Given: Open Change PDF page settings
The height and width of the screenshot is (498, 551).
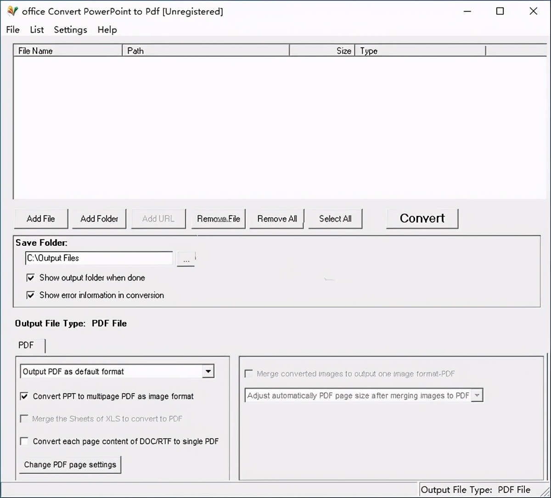Looking at the screenshot, I should (x=70, y=464).
